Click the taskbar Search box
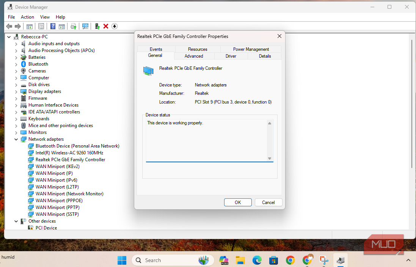 173,260
